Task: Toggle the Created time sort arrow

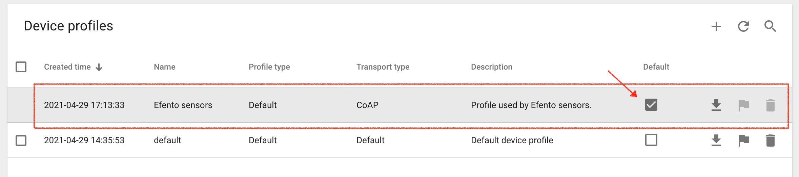Action: tap(99, 67)
